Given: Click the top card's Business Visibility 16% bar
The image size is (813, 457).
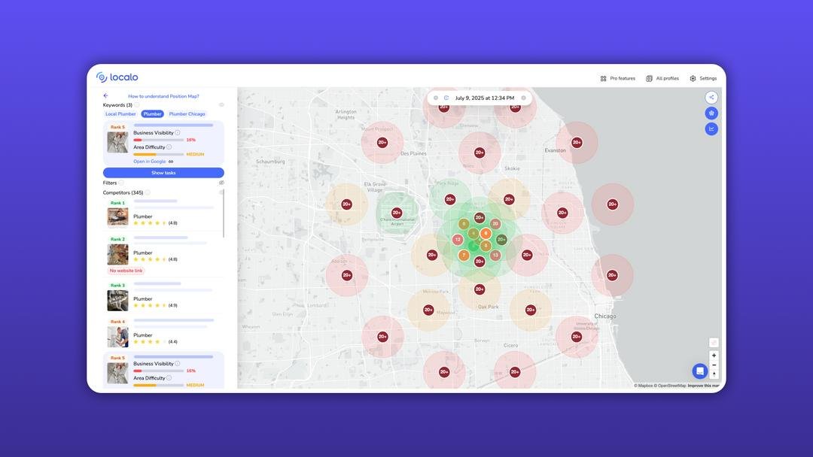Looking at the screenshot, I should point(158,140).
